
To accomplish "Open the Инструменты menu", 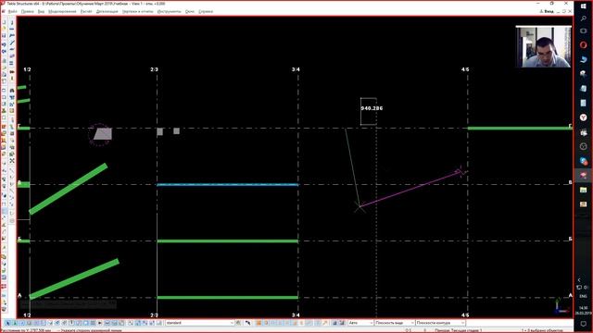I will click(169, 11).
